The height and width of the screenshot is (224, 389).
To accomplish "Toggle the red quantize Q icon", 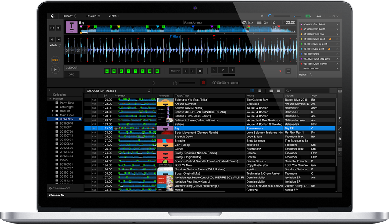I will 280,71.
